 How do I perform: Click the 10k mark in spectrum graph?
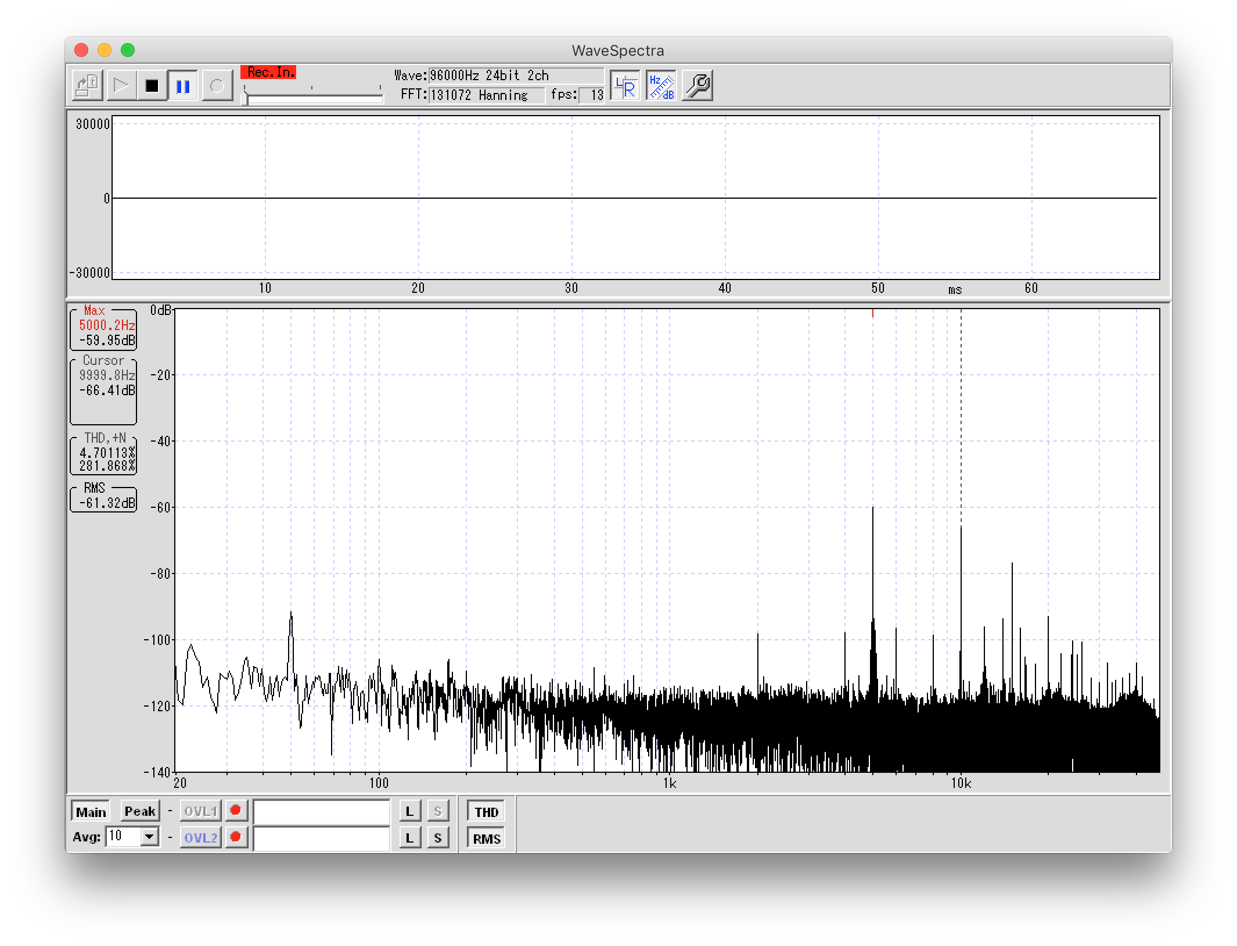[961, 783]
